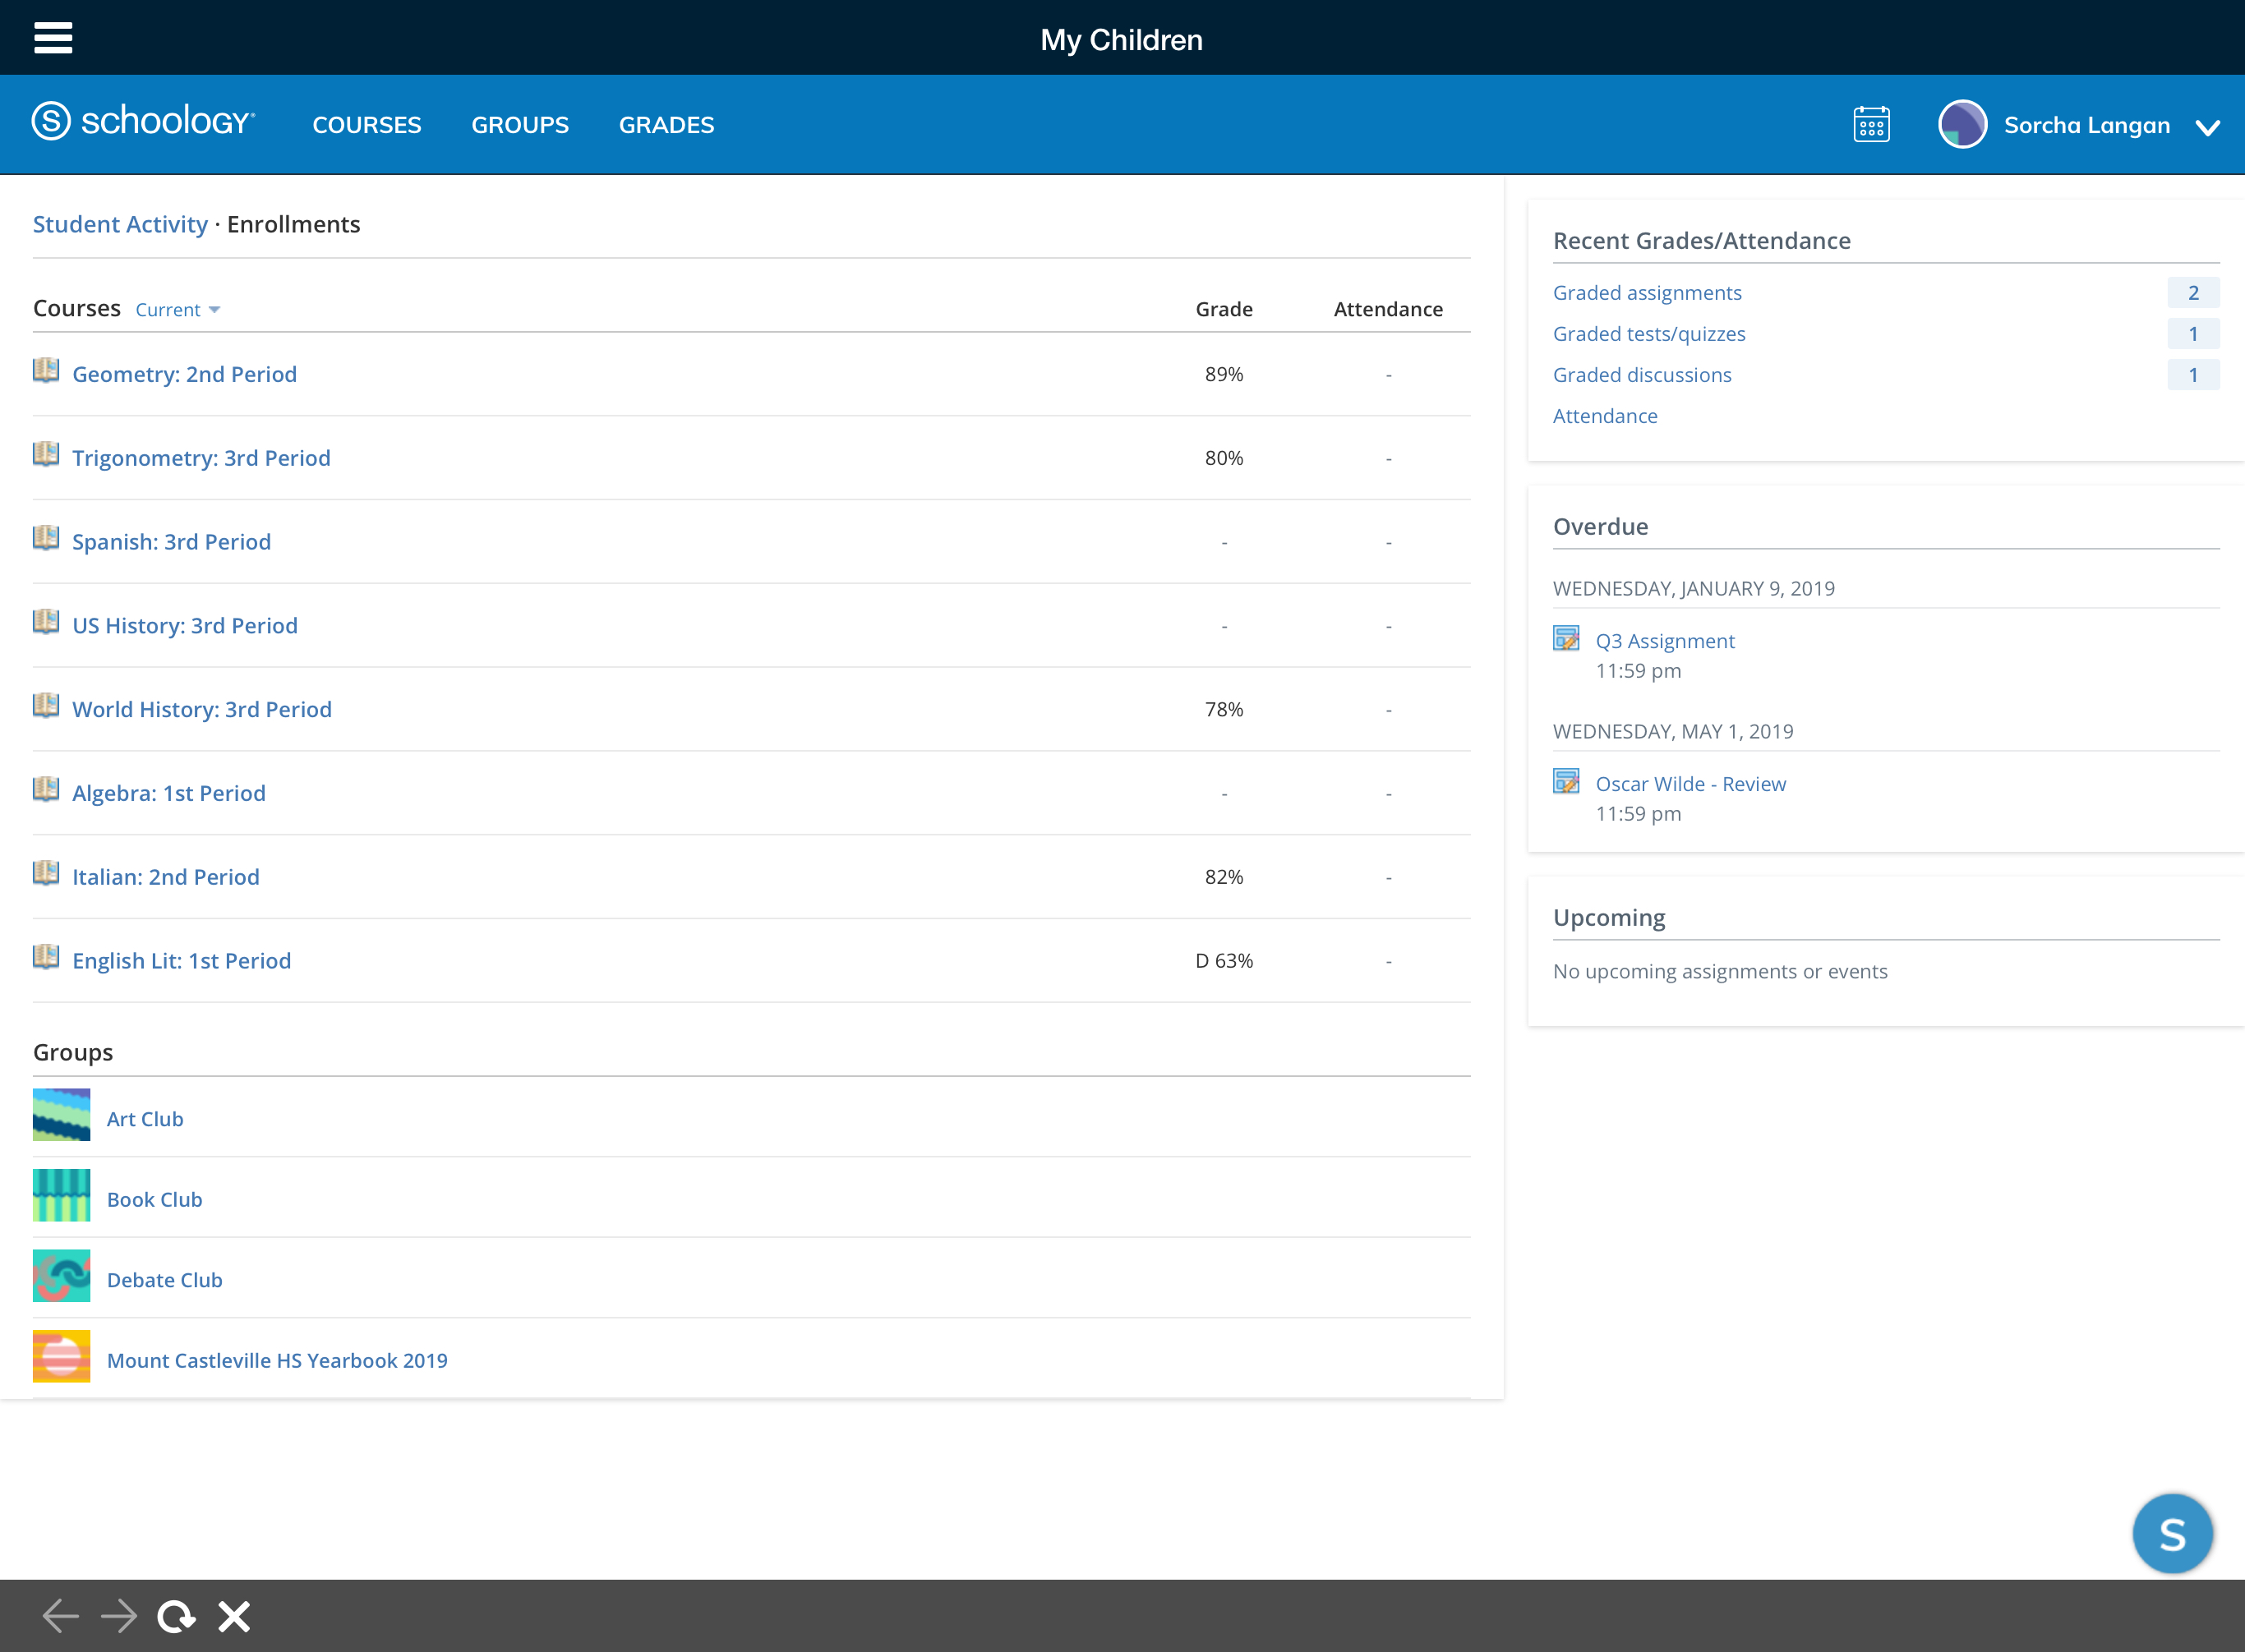This screenshot has height=1652, width=2245.
Task: Open Graded assignments link
Action: point(1647,293)
